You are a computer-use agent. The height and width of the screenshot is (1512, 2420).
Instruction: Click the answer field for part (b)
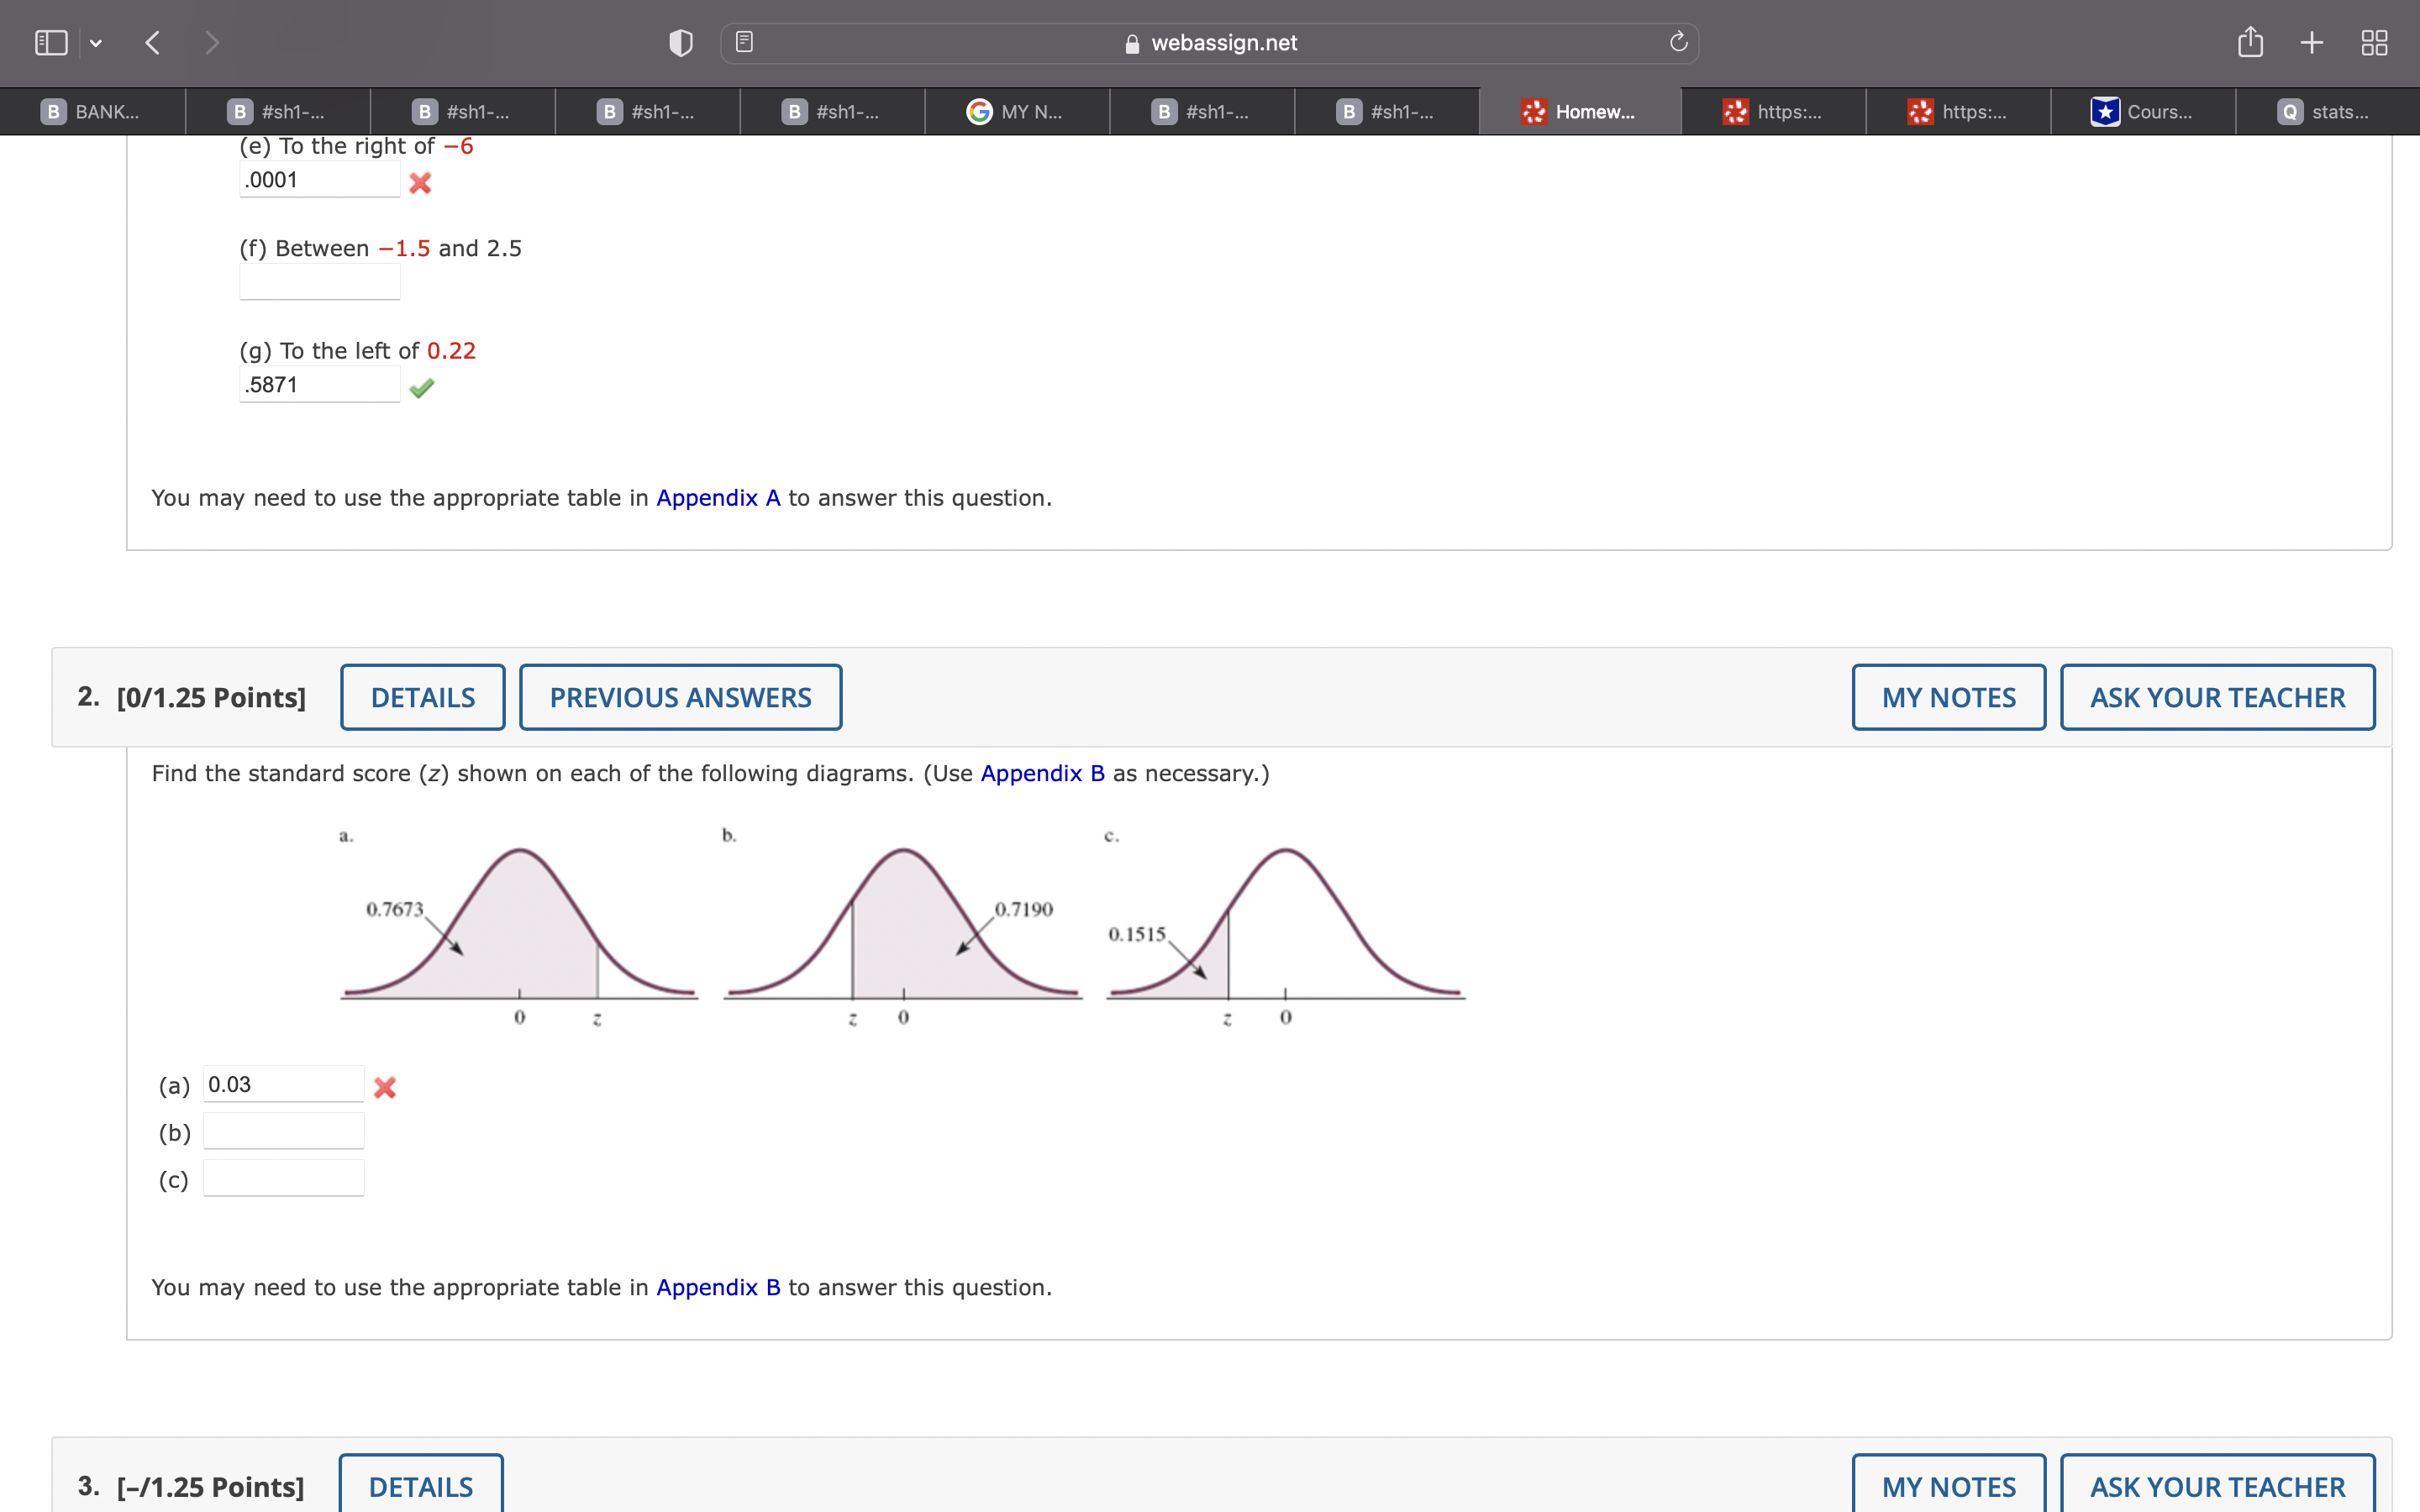pos(284,1132)
